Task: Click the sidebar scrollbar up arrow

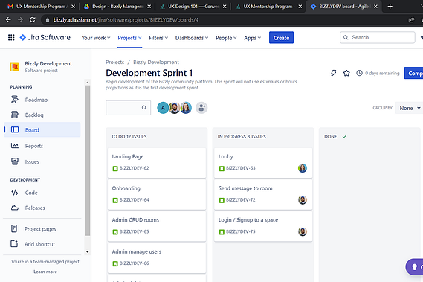Action: coord(87,83)
